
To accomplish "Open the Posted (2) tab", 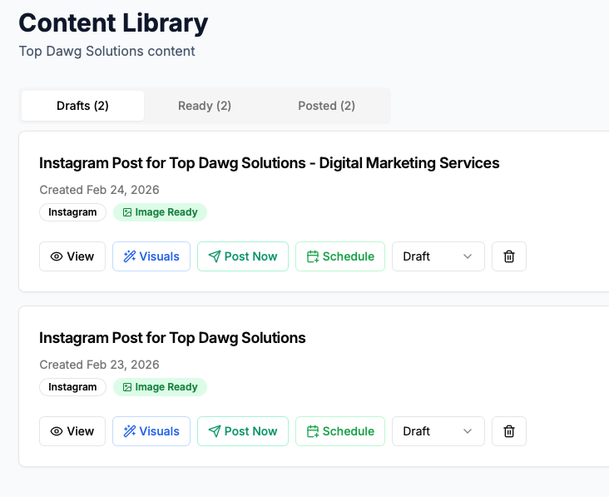I will coord(327,106).
